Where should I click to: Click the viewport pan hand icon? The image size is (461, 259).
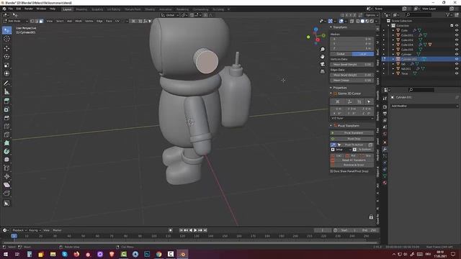[323, 57]
